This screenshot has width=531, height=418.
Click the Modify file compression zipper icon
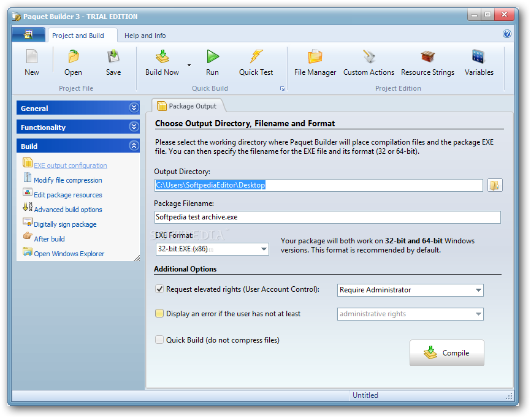pos(28,177)
